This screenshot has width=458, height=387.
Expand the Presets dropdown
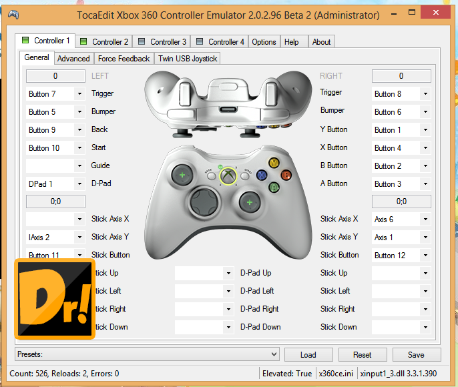tap(147, 354)
